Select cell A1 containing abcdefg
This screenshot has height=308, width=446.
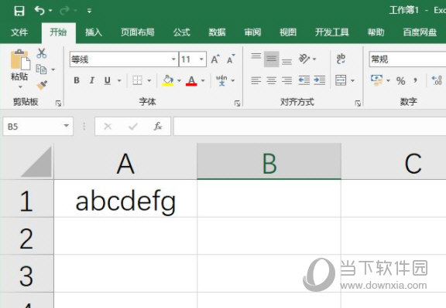coord(125,198)
